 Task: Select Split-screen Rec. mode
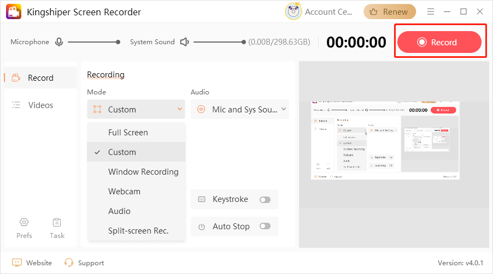pyautogui.click(x=136, y=231)
